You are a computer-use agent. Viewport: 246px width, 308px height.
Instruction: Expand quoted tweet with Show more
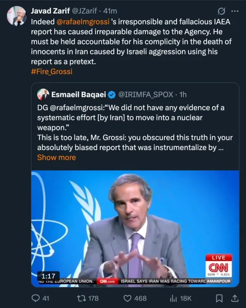57,157
